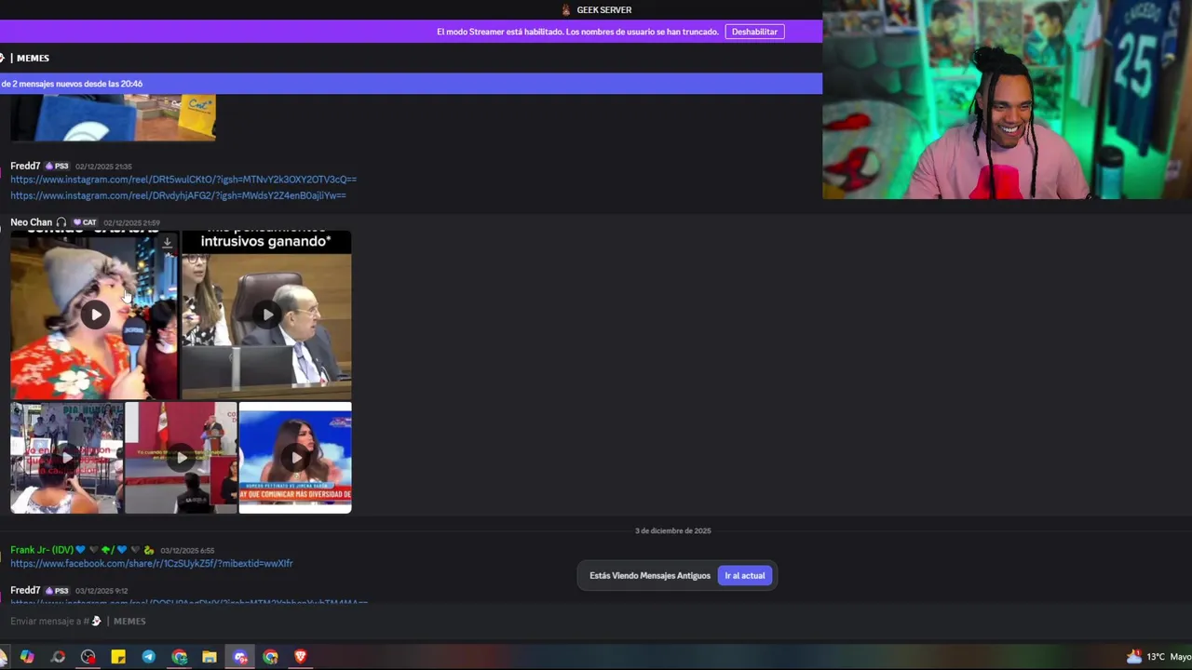Click the 'Estás Viendo Mensajes Antiguos' notice text
The width and height of the screenshot is (1192, 670).
pos(650,575)
